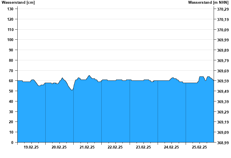Click the 22.02.25 date label
The height and width of the screenshot is (158, 231).
pos(115,147)
